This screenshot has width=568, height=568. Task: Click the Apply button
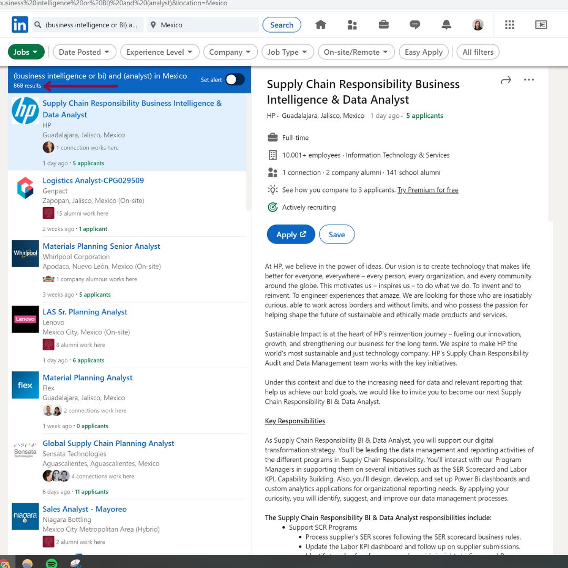[291, 235]
